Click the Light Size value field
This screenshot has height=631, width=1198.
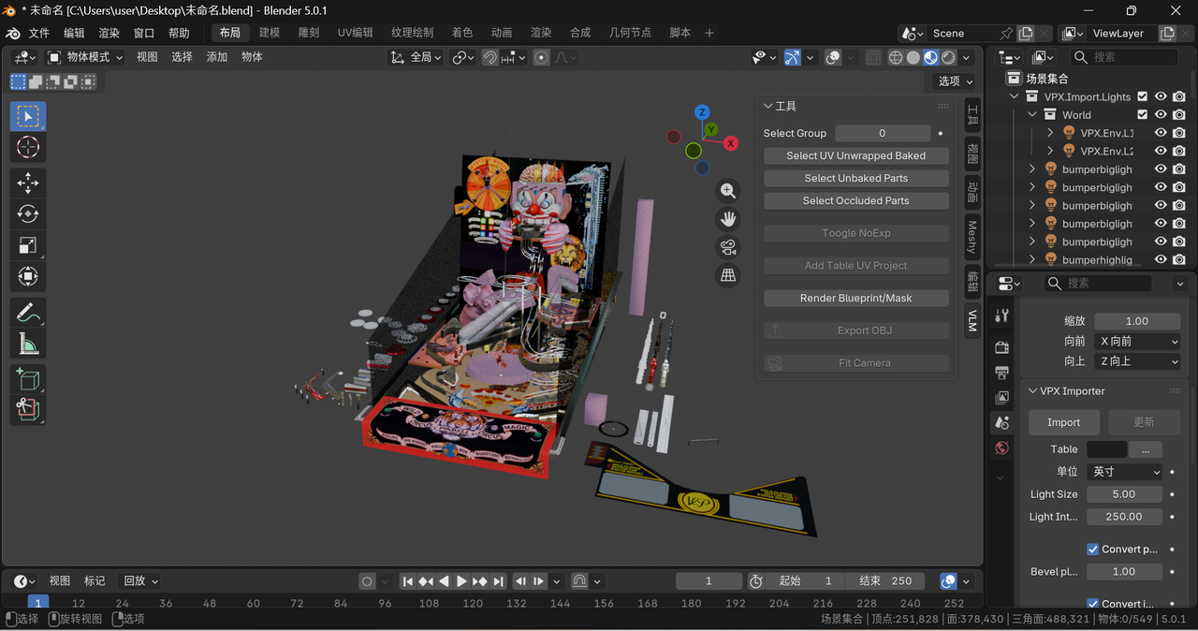(1124, 494)
